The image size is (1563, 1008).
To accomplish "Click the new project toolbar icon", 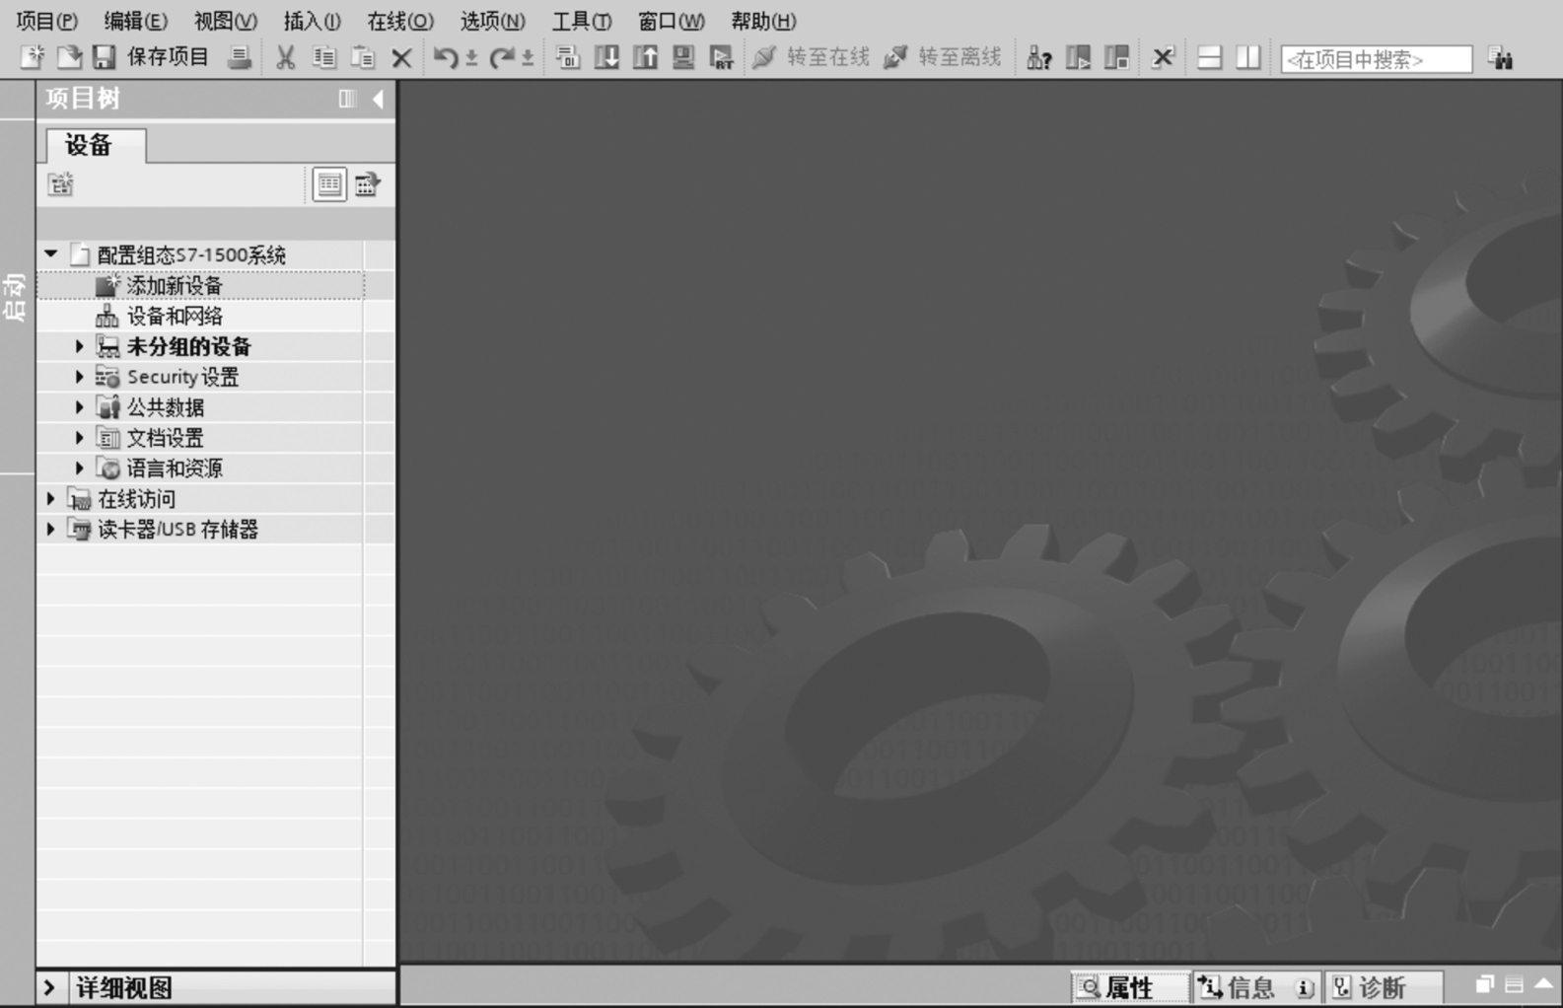I will 33,57.
